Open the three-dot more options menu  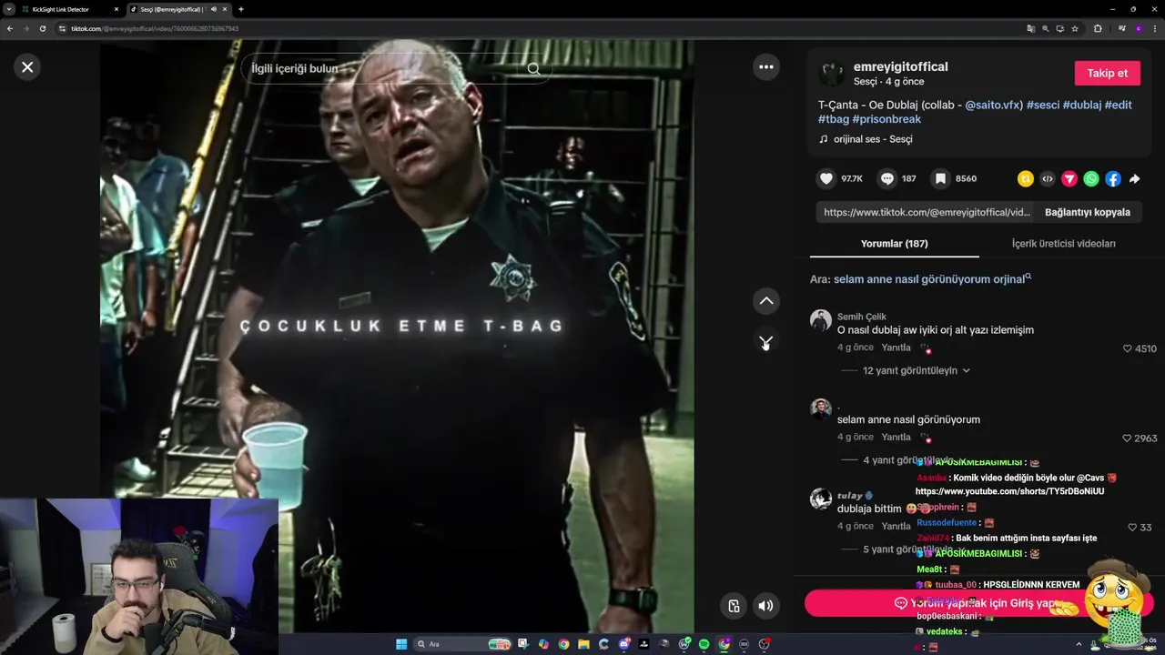(766, 66)
